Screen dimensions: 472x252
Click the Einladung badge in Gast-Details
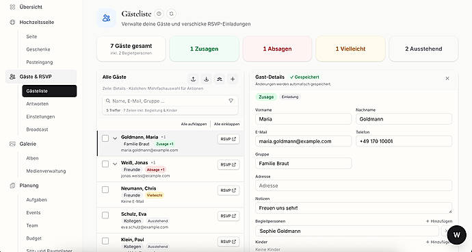point(290,97)
